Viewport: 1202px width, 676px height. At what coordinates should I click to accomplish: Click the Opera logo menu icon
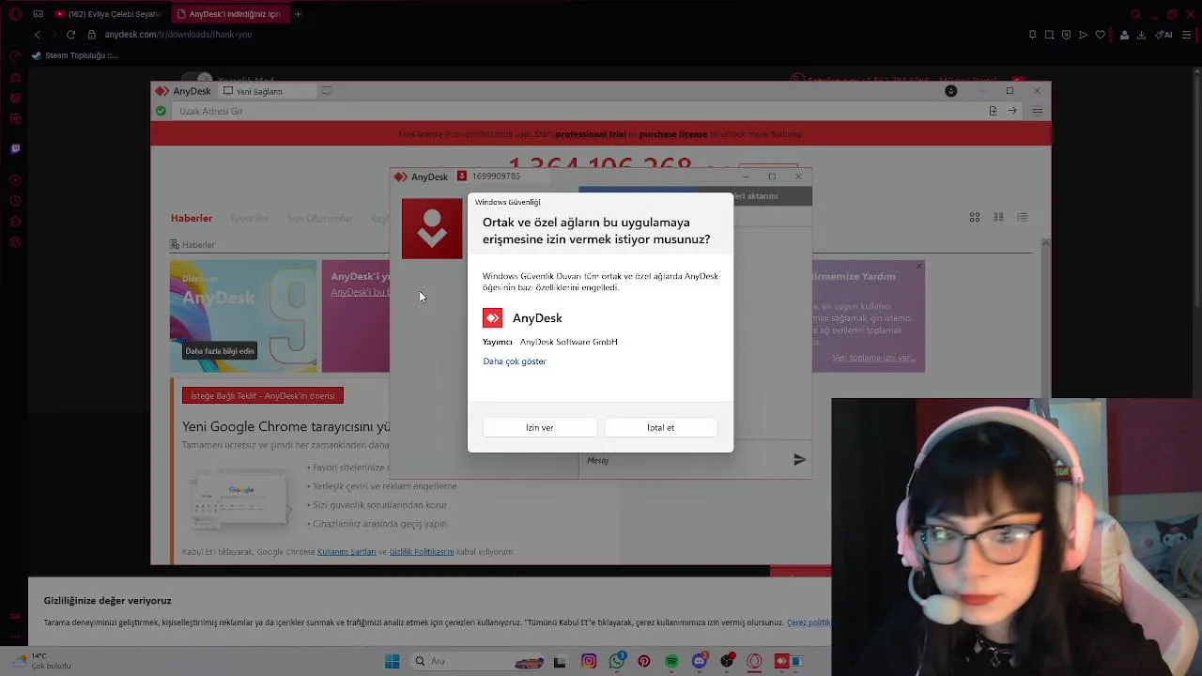pyautogui.click(x=15, y=14)
